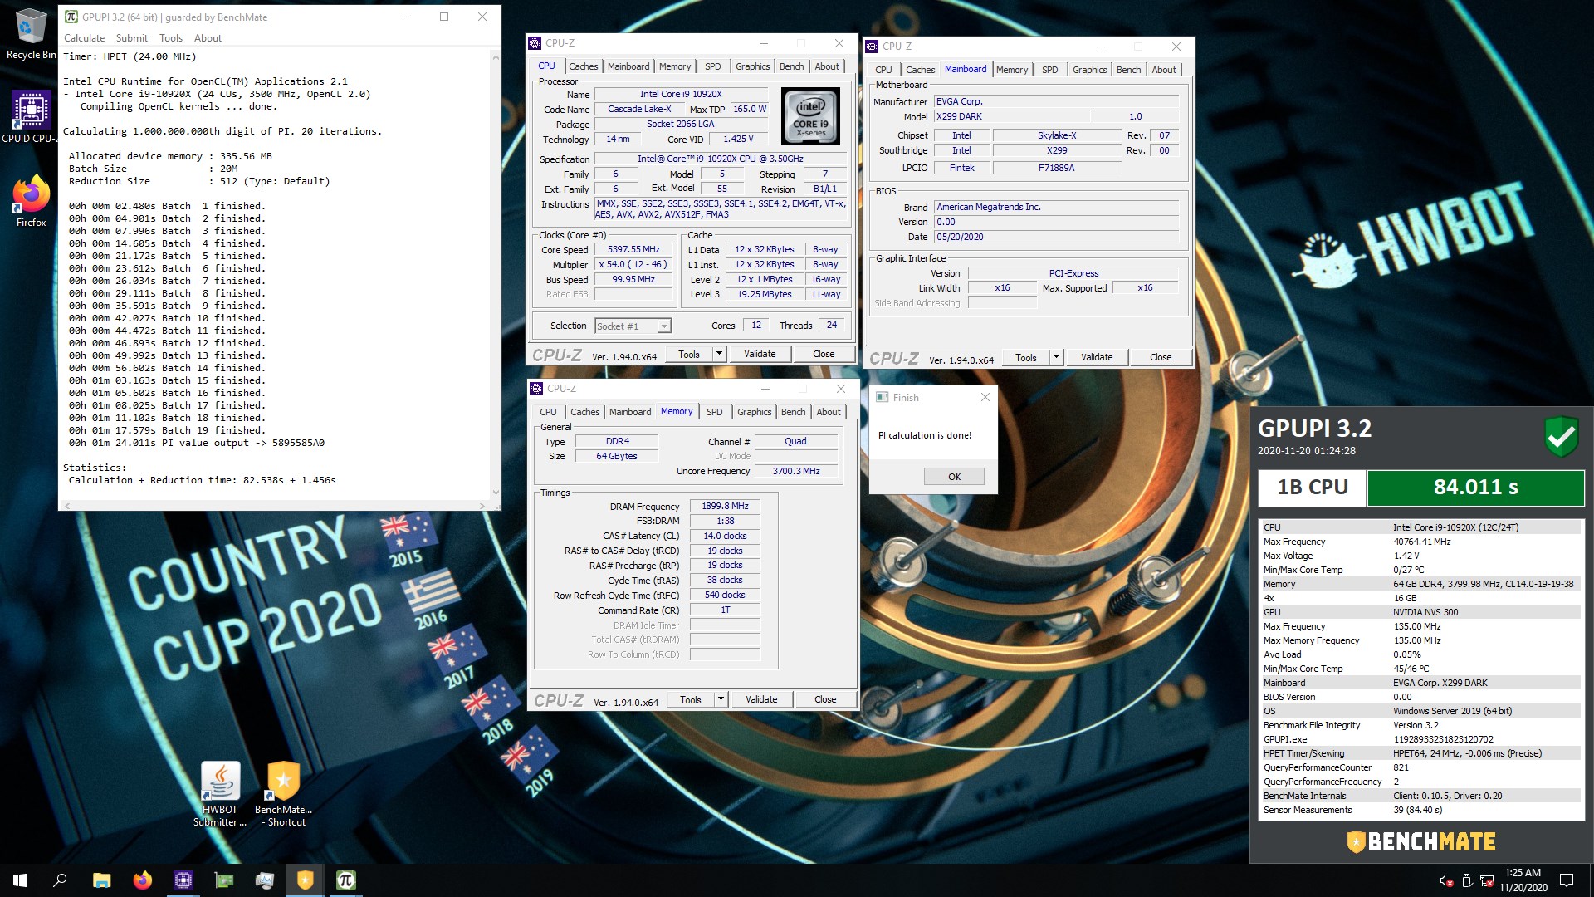Viewport: 1594px width, 897px height.
Task: Open the BenchMate Shortcut desktop icon
Action: tap(283, 794)
